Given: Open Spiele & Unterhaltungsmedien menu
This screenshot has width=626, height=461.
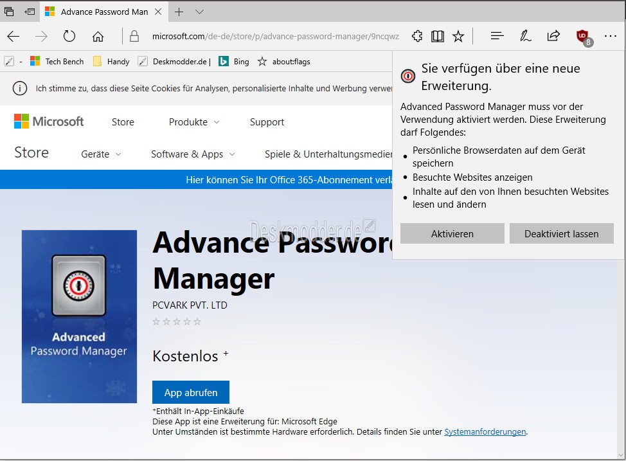Looking at the screenshot, I should pyautogui.click(x=328, y=154).
